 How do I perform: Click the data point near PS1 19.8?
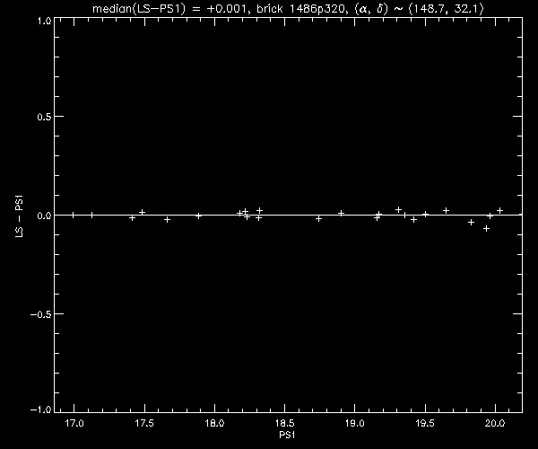[x=471, y=223]
